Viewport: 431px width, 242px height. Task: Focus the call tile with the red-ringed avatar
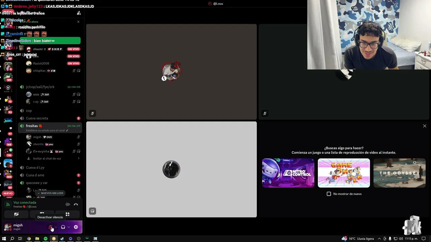click(171, 72)
